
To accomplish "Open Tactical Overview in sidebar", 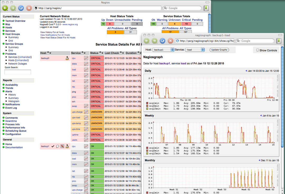I will click(x=15, y=21).
